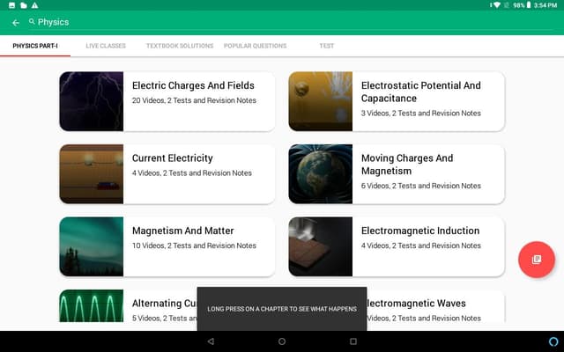The image size is (564, 352).
Task: Go to the Popular Questions tab
Action: [x=255, y=46]
